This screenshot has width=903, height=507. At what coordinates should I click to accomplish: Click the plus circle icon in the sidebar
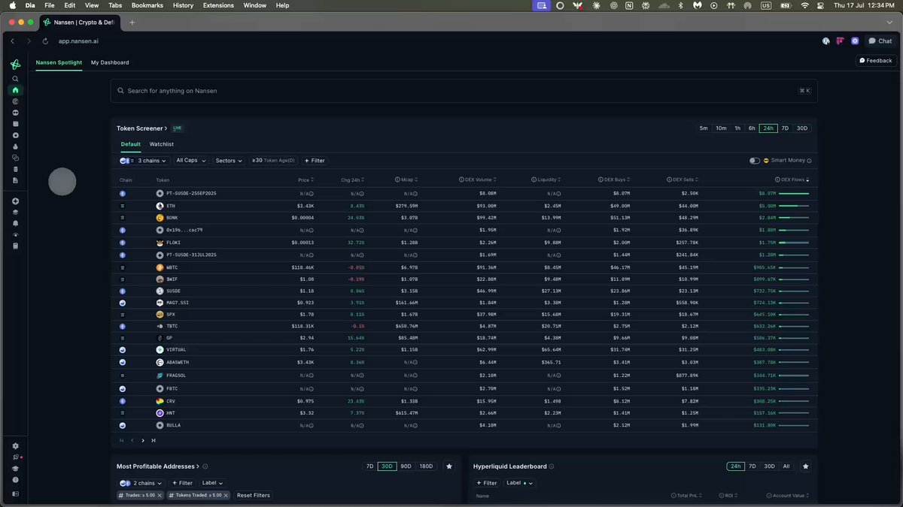15,201
